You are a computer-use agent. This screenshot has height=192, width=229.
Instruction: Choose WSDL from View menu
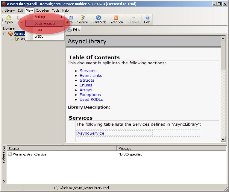44,36
